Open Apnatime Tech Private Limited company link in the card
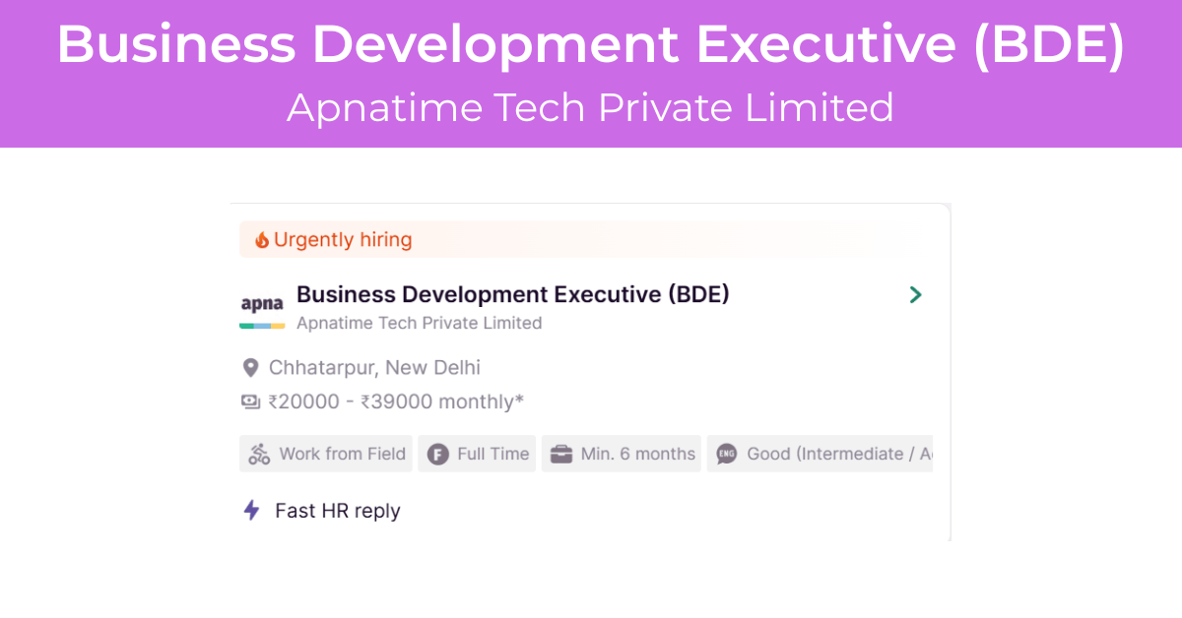Image resolution: width=1182 pixels, height=618 pixels. [420, 323]
